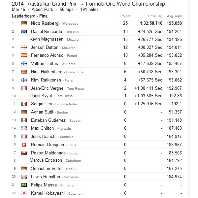Click the England flag next to Jenson Button
Screen dimensions: 198x198
point(24,48)
